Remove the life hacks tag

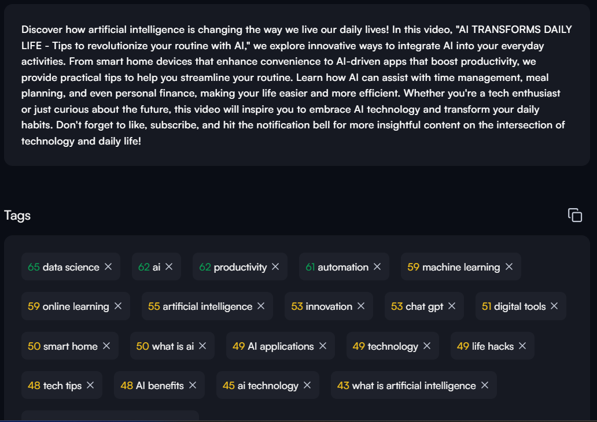522,346
